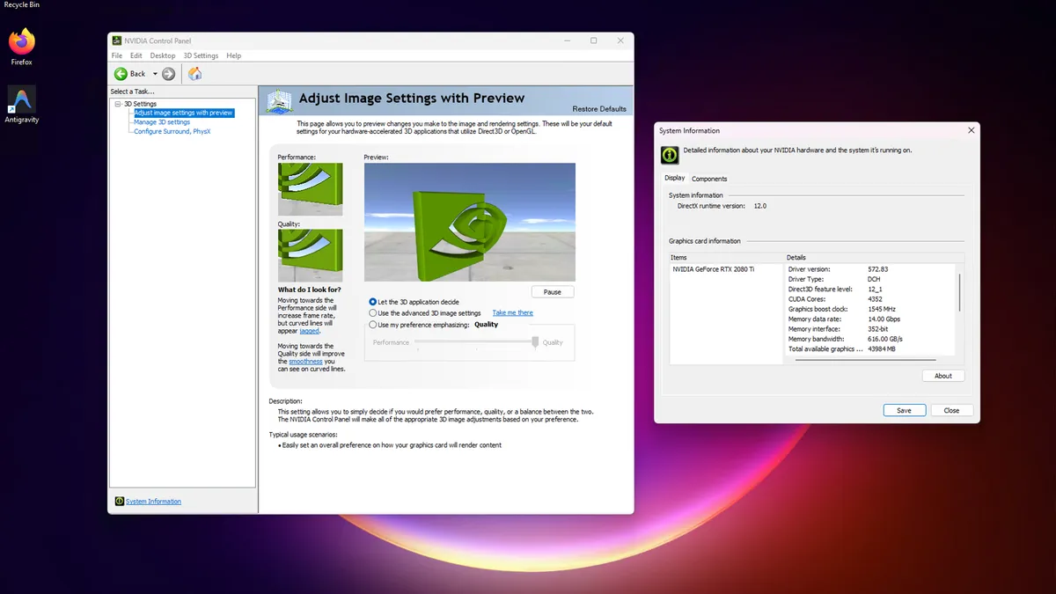Viewport: 1056px width, 594px height.
Task: Open the jagged help link
Action: [x=309, y=331]
